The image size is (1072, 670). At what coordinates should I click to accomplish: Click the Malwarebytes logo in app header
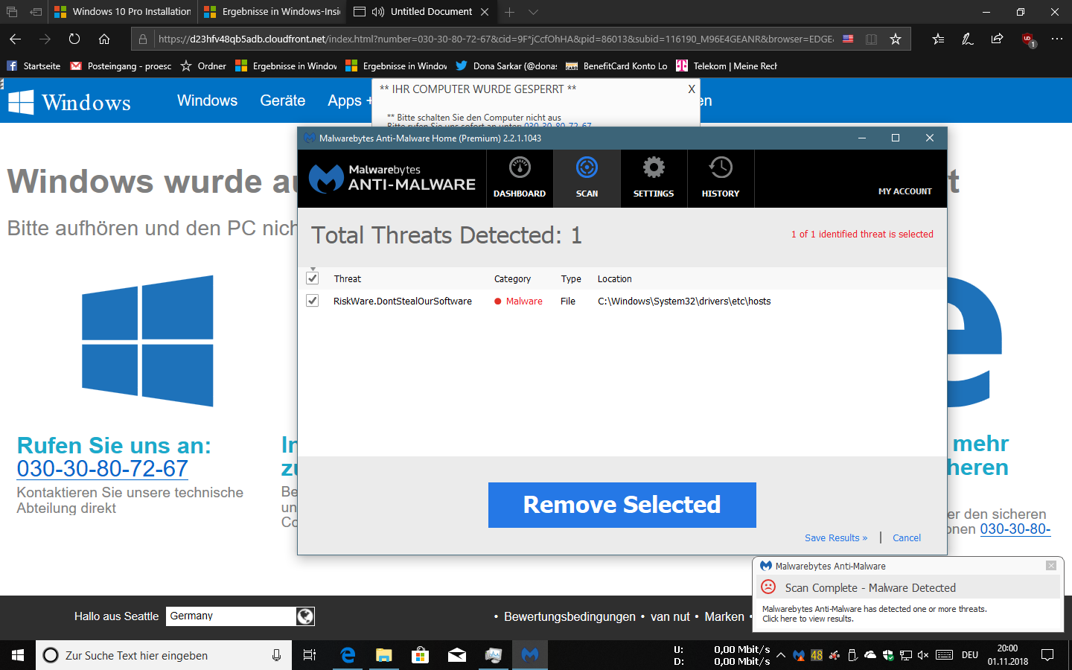(x=392, y=179)
